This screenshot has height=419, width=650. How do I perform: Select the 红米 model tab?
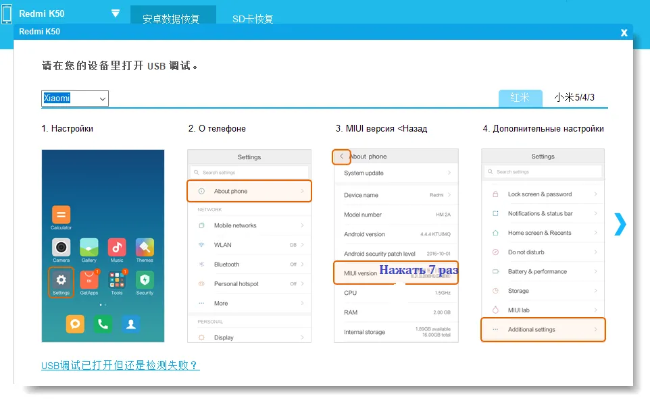tap(520, 98)
